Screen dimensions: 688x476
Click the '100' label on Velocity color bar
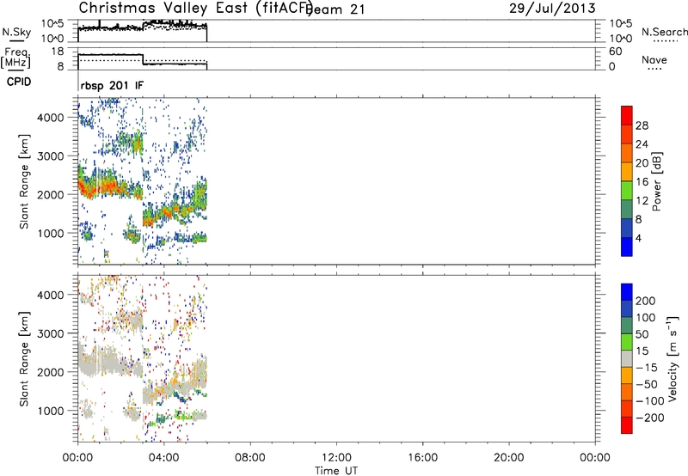(x=646, y=317)
